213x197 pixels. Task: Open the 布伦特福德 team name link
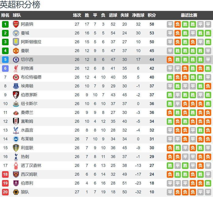(x=31, y=77)
